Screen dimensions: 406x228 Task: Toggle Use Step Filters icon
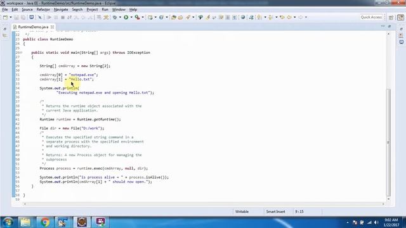[106, 17]
